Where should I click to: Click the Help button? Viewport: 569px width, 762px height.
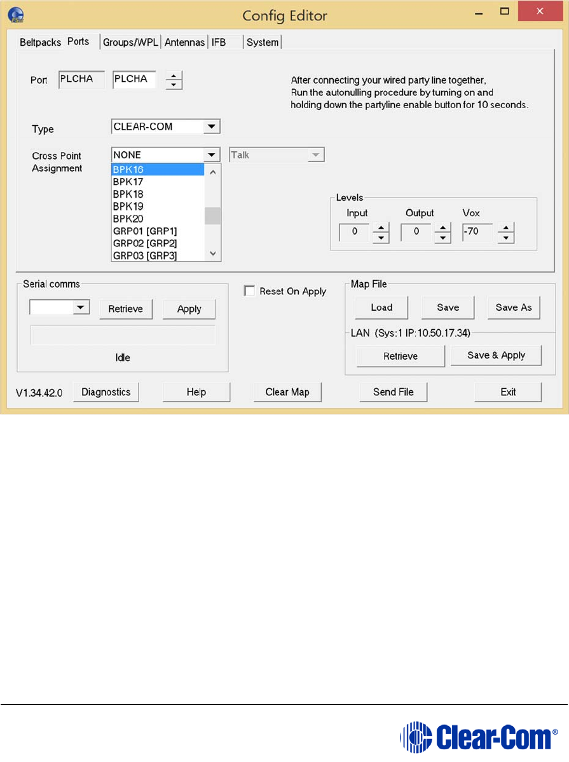pyautogui.click(x=196, y=392)
